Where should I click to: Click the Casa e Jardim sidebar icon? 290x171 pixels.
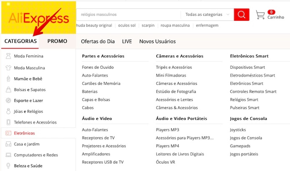tap(7, 144)
